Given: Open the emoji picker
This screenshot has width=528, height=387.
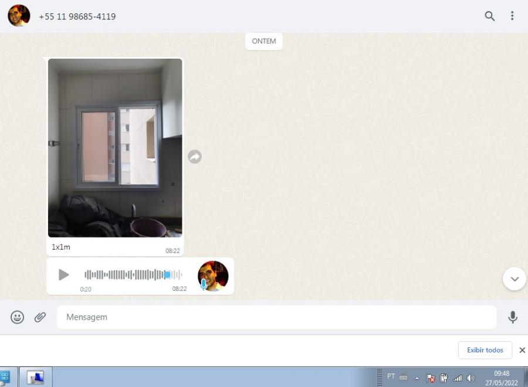Looking at the screenshot, I should [17, 317].
